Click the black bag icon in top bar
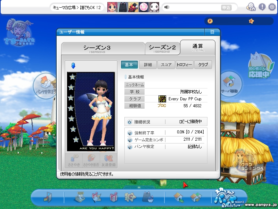This screenshot has width=278, height=209. tap(123, 7)
